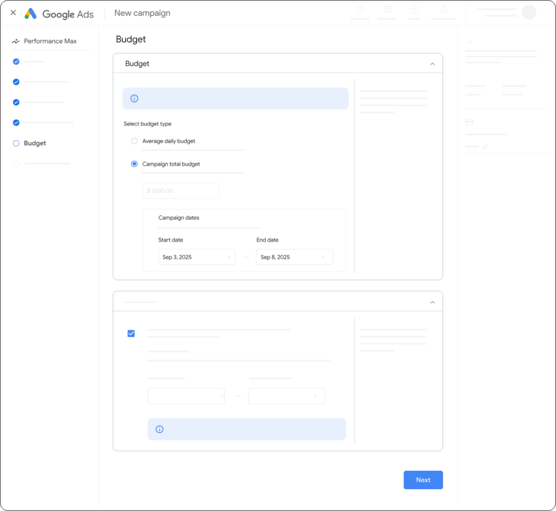
Task: Click the refresh icon in top bar
Action: click(359, 10)
